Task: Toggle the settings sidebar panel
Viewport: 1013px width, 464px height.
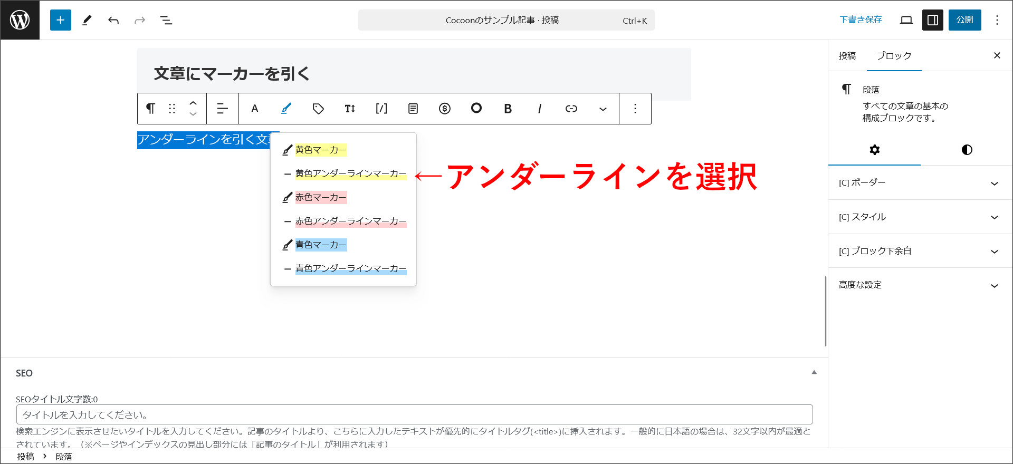Action: [x=933, y=20]
